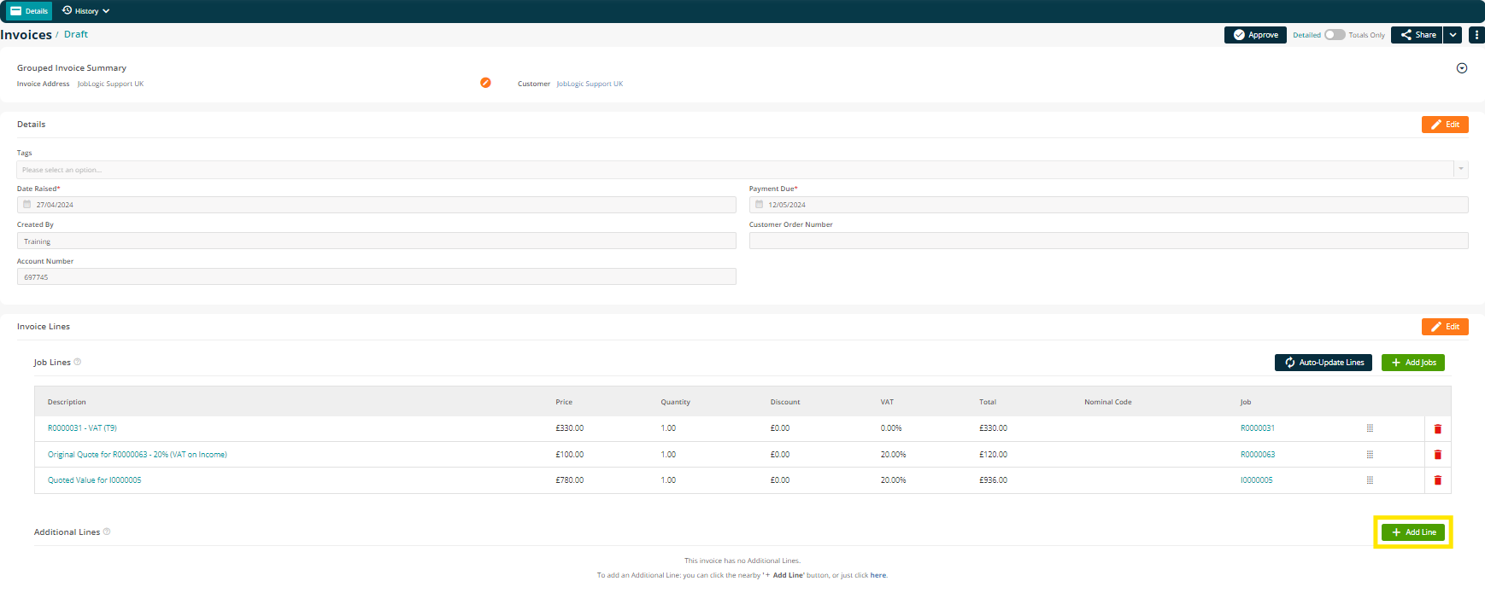Click the Additional Lines help icon

[107, 532]
